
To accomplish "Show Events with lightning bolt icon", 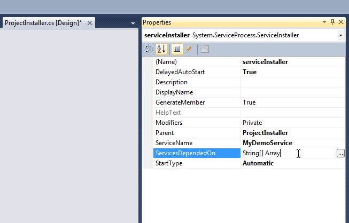I will point(189,49).
